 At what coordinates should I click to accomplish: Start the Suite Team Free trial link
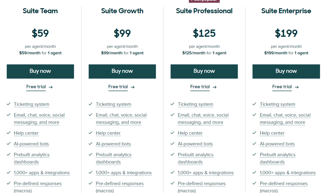[36, 87]
